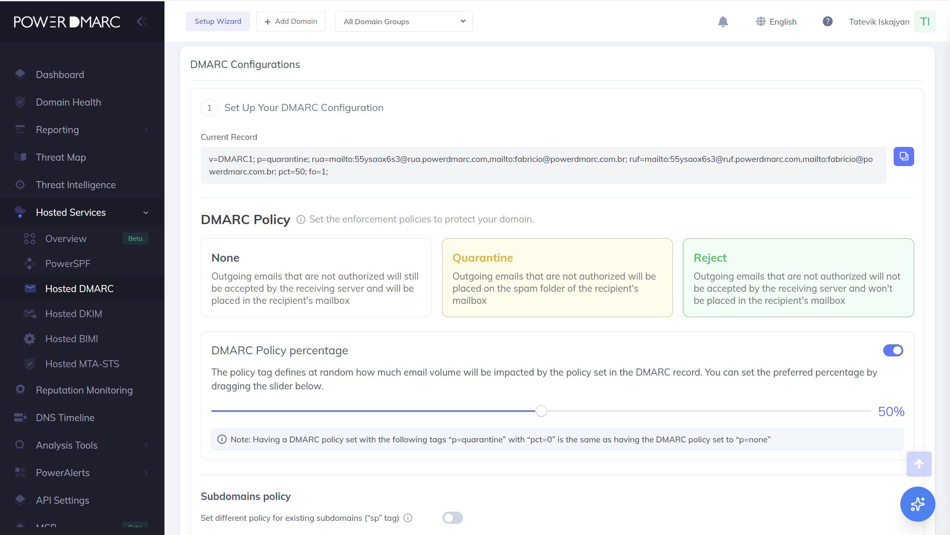
Task: Click the globe language icon
Action: (x=761, y=22)
